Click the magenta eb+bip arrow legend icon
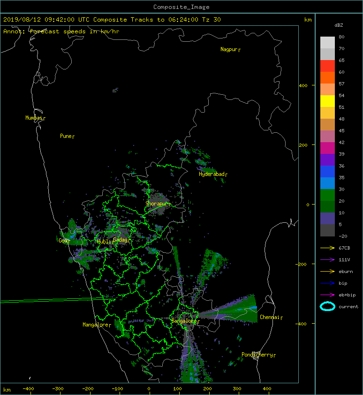This screenshot has height=395, width=363. click(x=327, y=295)
